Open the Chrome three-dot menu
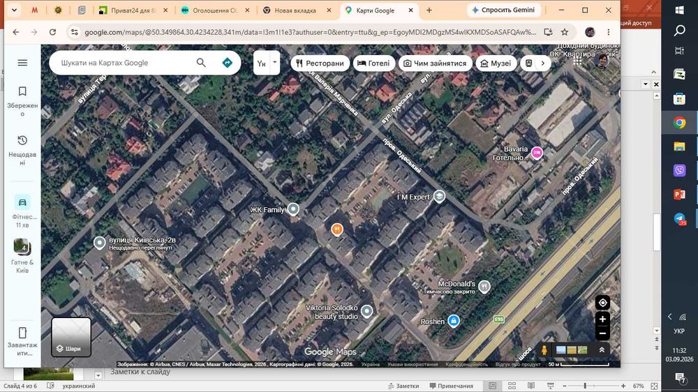 609,32
